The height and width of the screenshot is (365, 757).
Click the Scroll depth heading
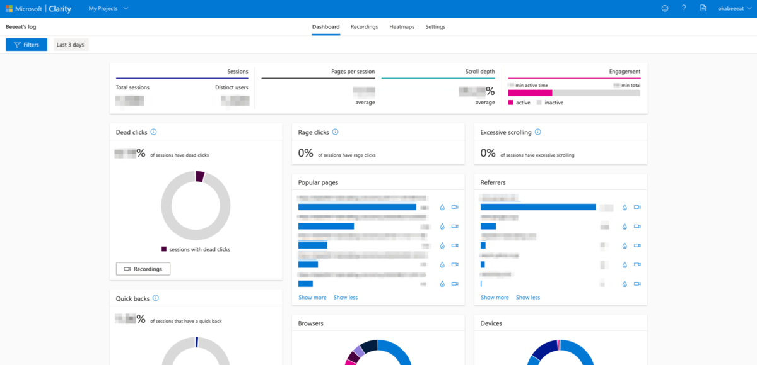coord(480,72)
